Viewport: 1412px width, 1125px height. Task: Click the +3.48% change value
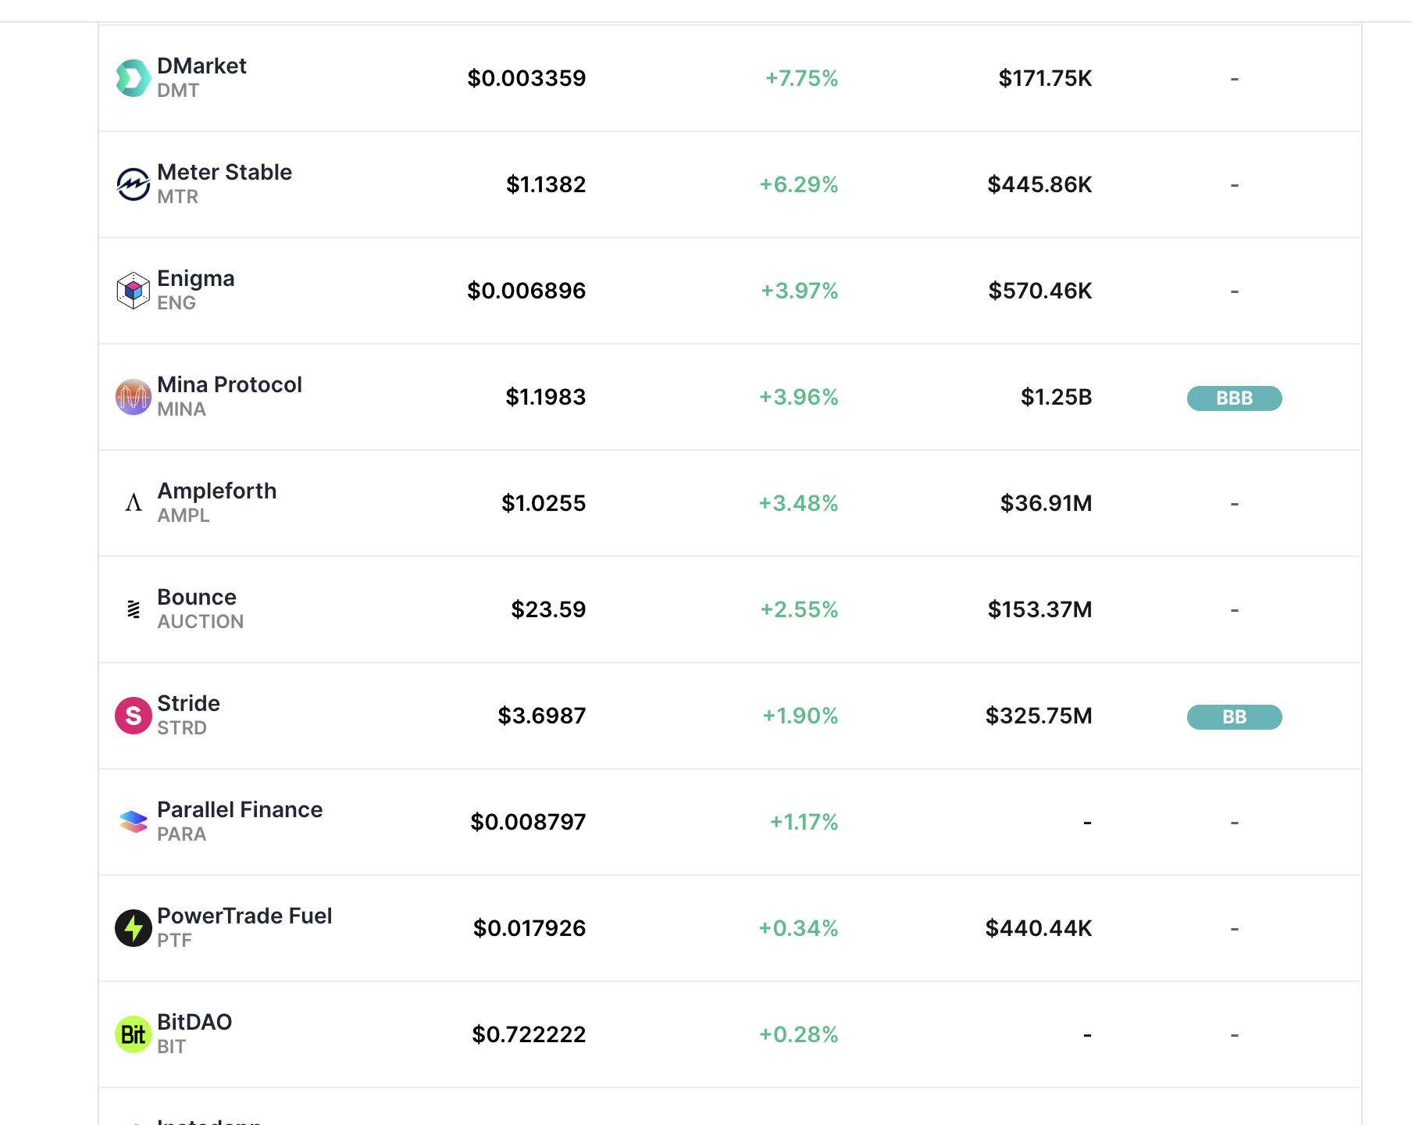point(798,503)
